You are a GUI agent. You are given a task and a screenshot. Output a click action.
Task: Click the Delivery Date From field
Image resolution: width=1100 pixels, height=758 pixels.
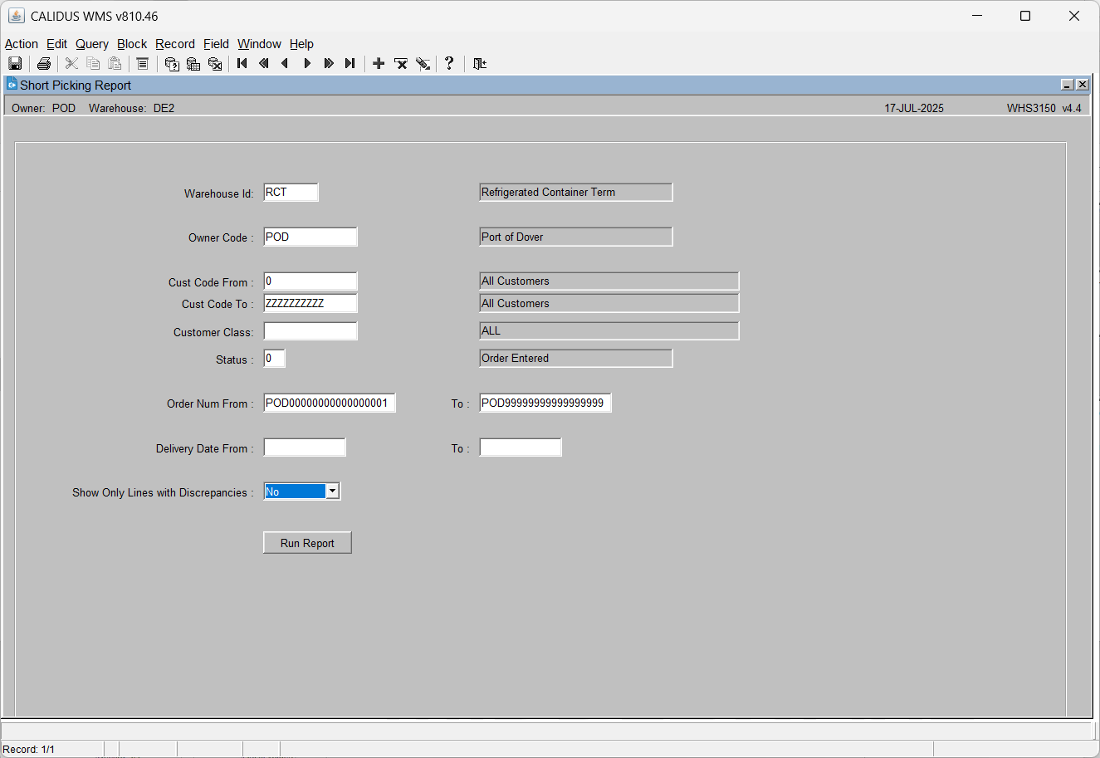pyautogui.click(x=305, y=447)
